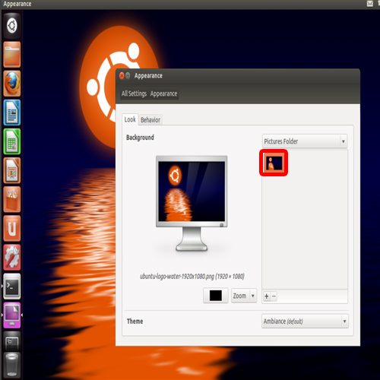
Task: Open the Trash in launcher
Action: (x=12, y=365)
